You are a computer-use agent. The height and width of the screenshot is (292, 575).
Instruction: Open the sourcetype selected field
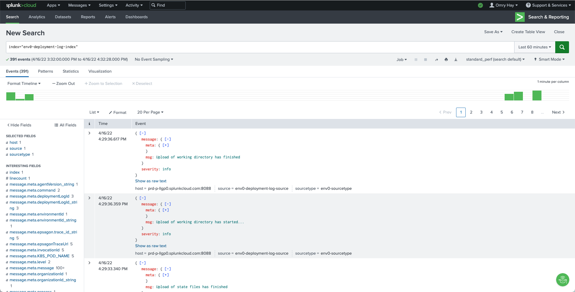click(20, 155)
